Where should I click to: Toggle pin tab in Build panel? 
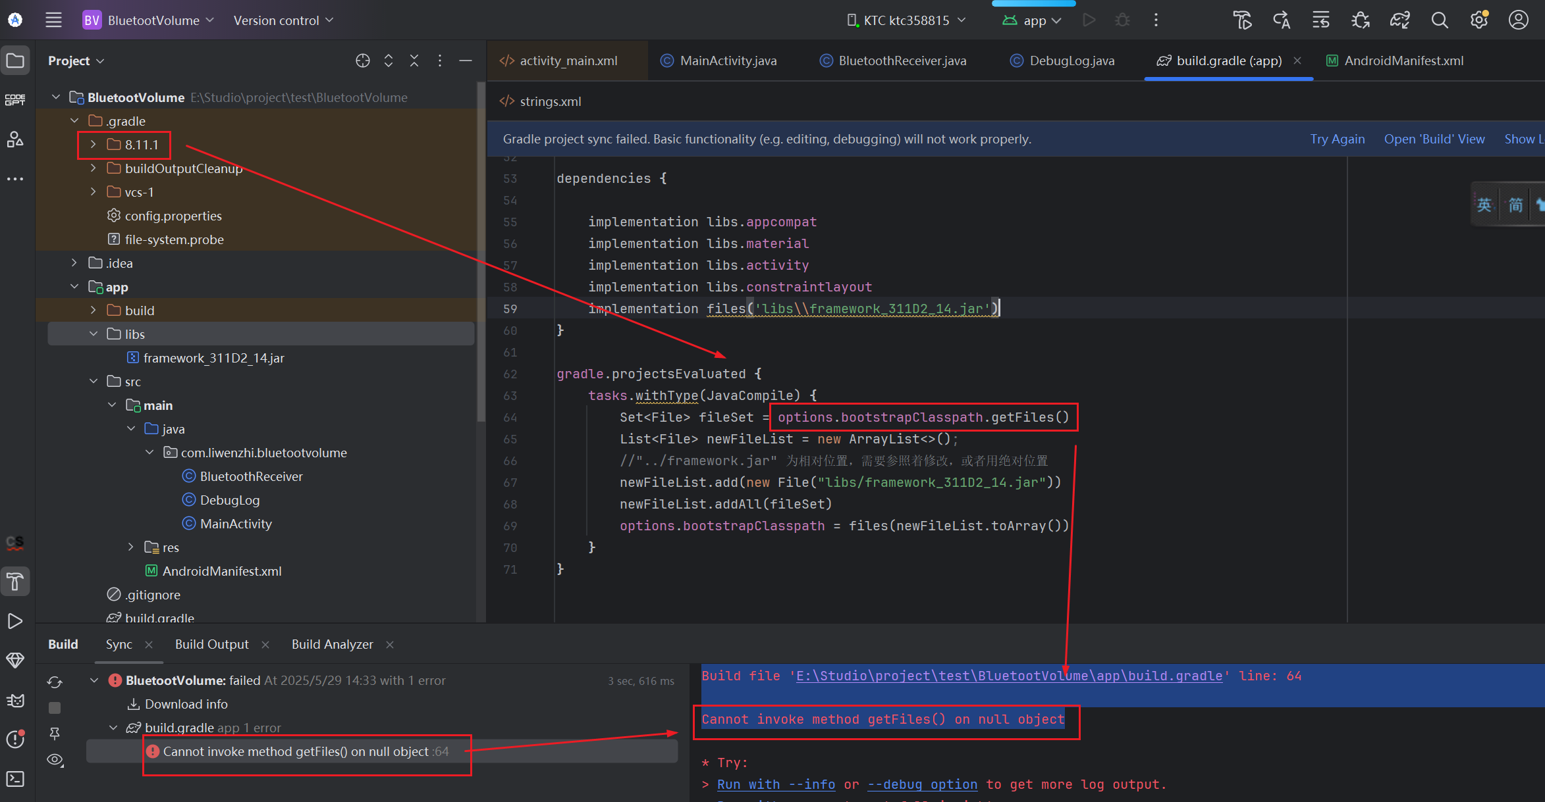55,734
